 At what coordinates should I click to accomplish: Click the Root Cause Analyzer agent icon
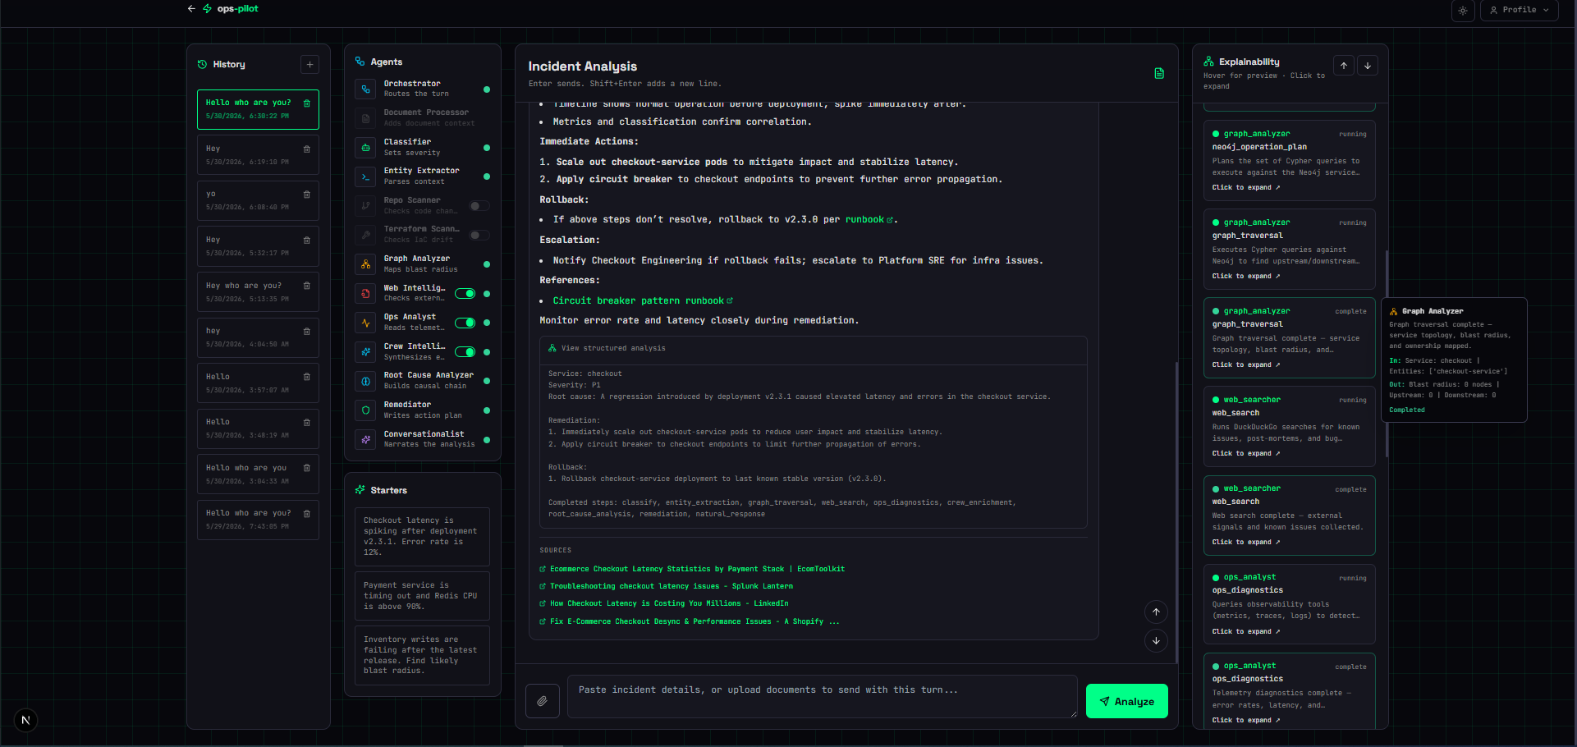(365, 381)
